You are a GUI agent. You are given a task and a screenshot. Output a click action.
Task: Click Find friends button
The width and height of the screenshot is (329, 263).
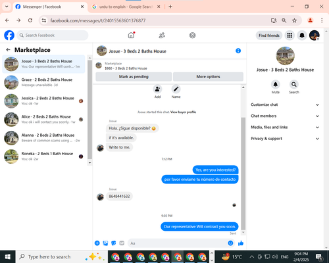click(x=269, y=36)
